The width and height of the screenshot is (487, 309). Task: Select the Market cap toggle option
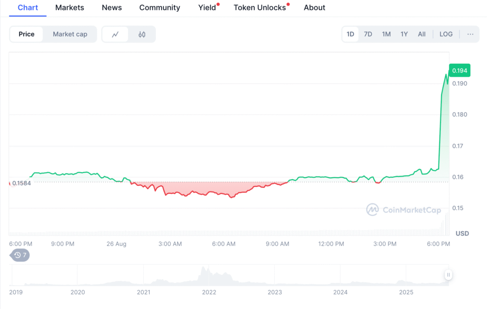click(x=70, y=34)
